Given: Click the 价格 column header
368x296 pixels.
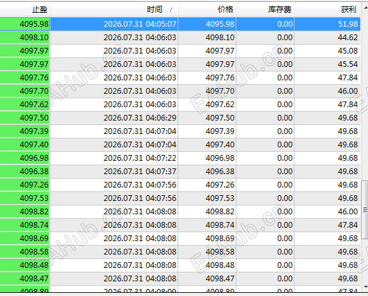Looking at the screenshot, I should point(207,10).
